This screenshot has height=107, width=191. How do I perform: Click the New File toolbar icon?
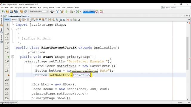(x=3, y=12)
